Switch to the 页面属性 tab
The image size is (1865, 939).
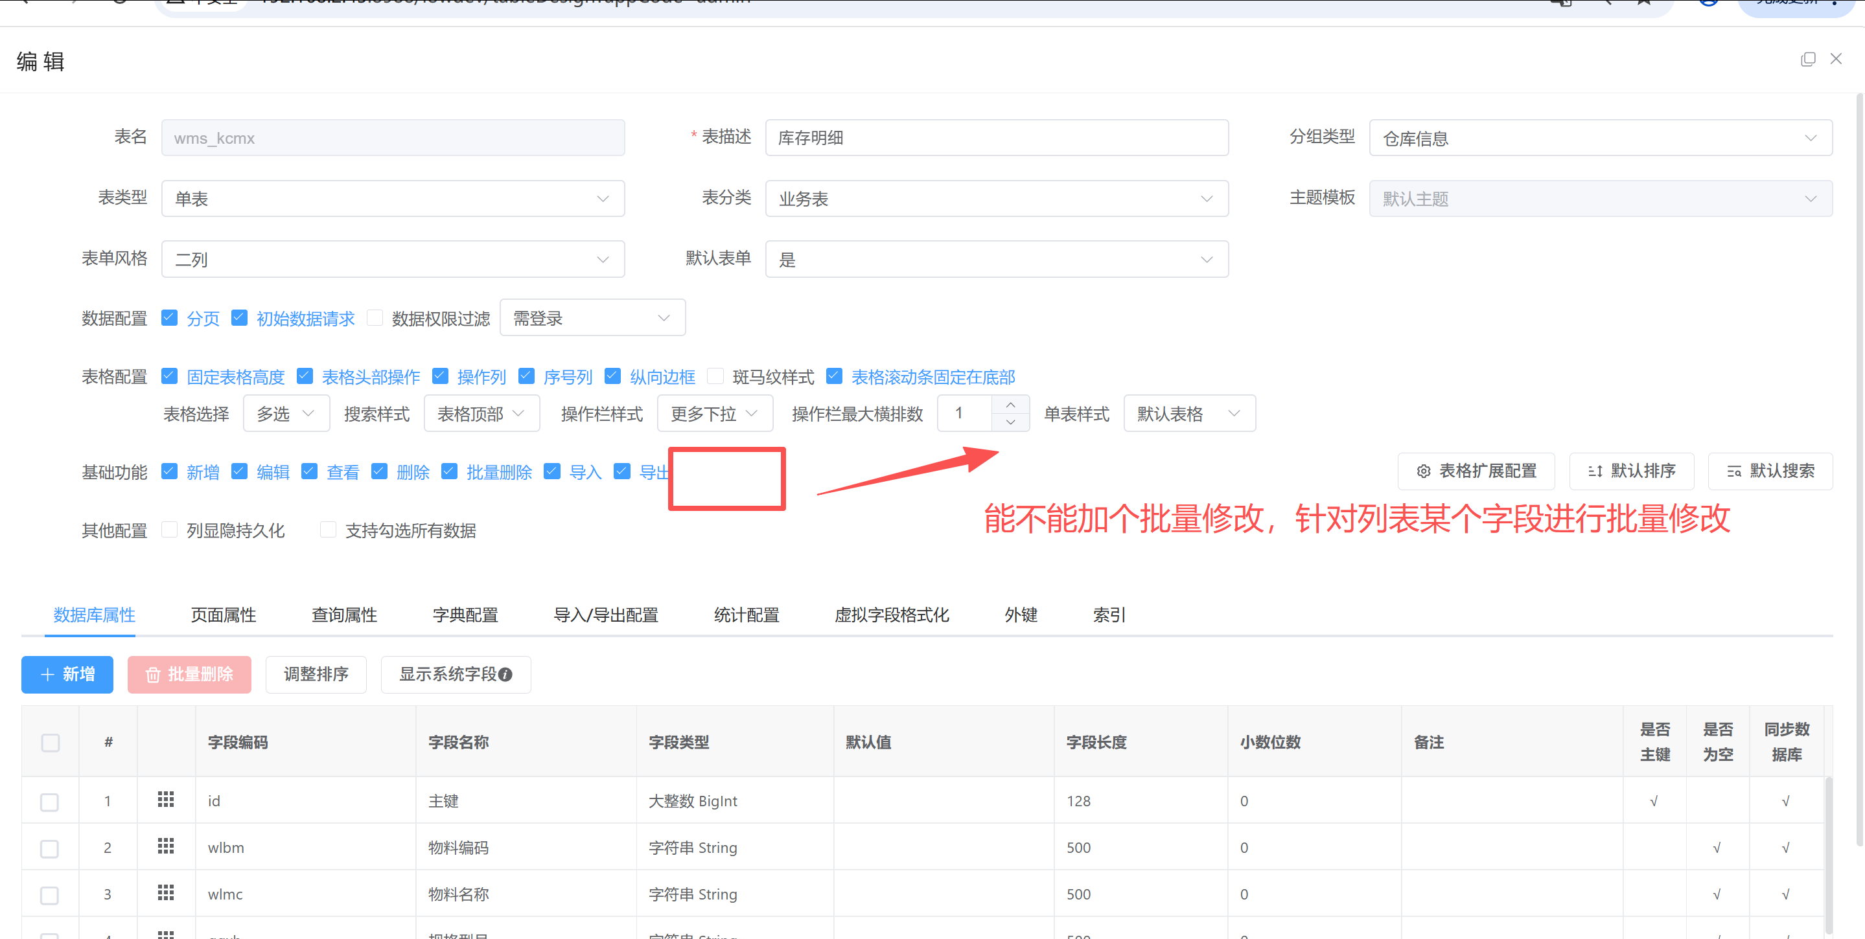223,615
